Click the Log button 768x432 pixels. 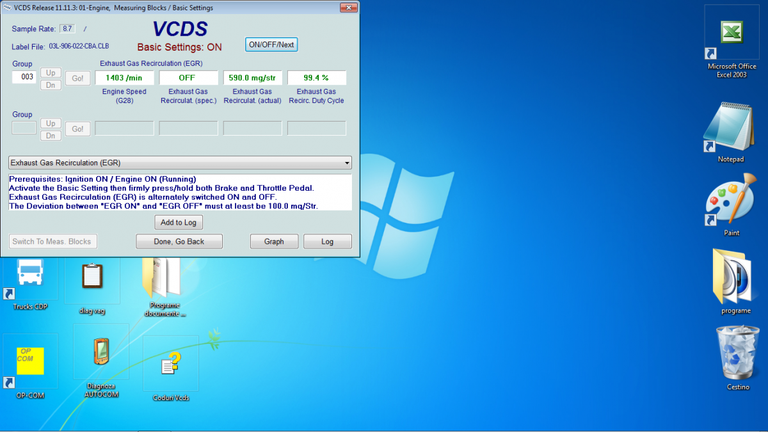(328, 241)
